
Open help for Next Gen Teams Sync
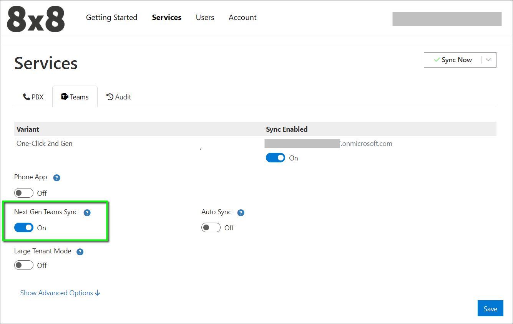(x=87, y=213)
